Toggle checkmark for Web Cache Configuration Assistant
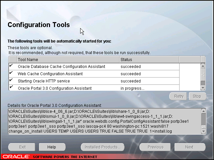Screen dimensions: 214x160 click(11, 73)
